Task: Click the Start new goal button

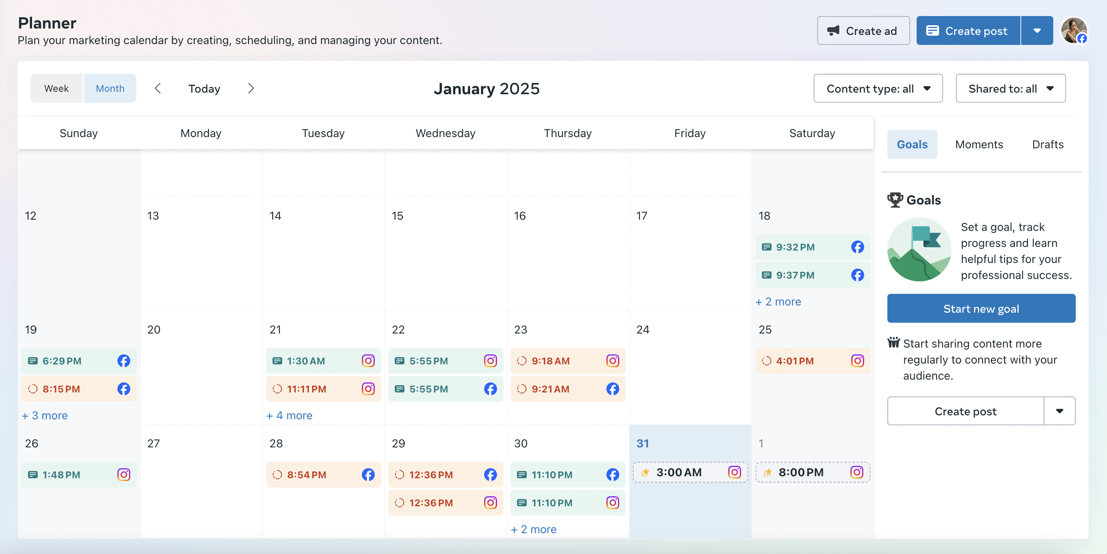Action: pos(981,309)
